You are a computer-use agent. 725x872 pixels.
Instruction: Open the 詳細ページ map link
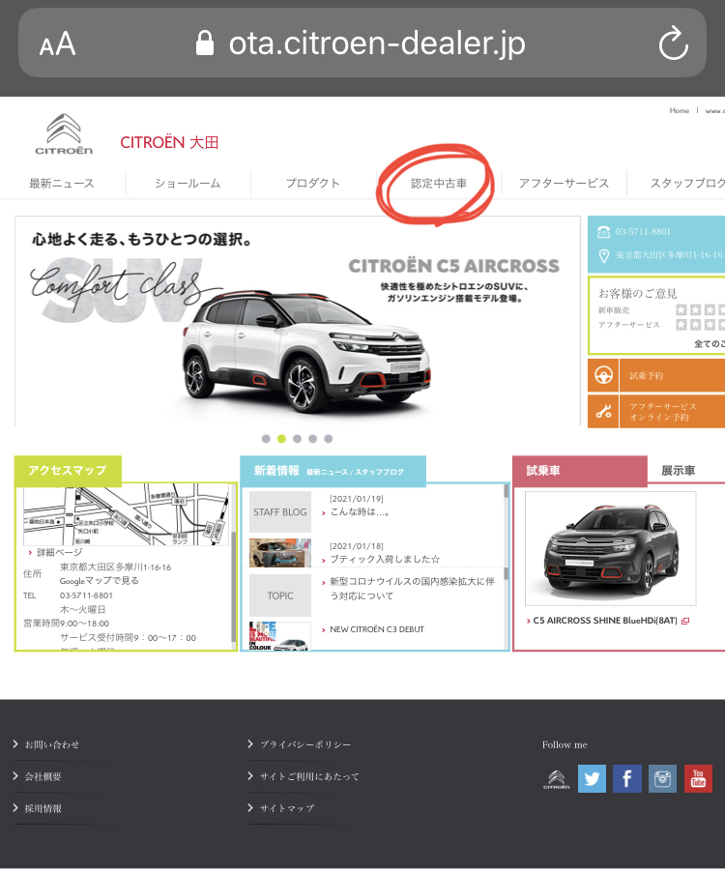point(59,552)
